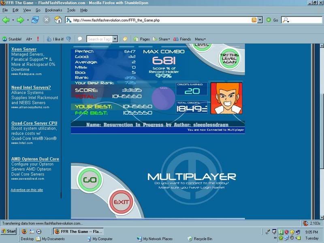Click the Search or Tag input field
This screenshot has width=324, height=243.
[x=99, y=39]
